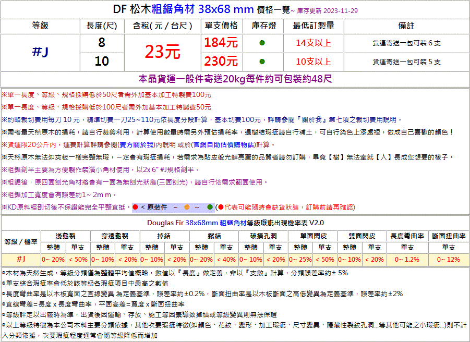Click the 等級評定以出廠時為準 footnote
470x342 pixels.
139,315
